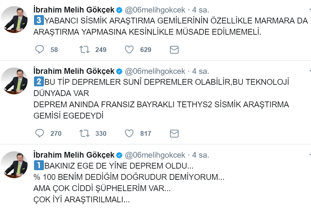Reply to the tweet with 270 replies
The image size is (311, 210).
tap(39, 133)
